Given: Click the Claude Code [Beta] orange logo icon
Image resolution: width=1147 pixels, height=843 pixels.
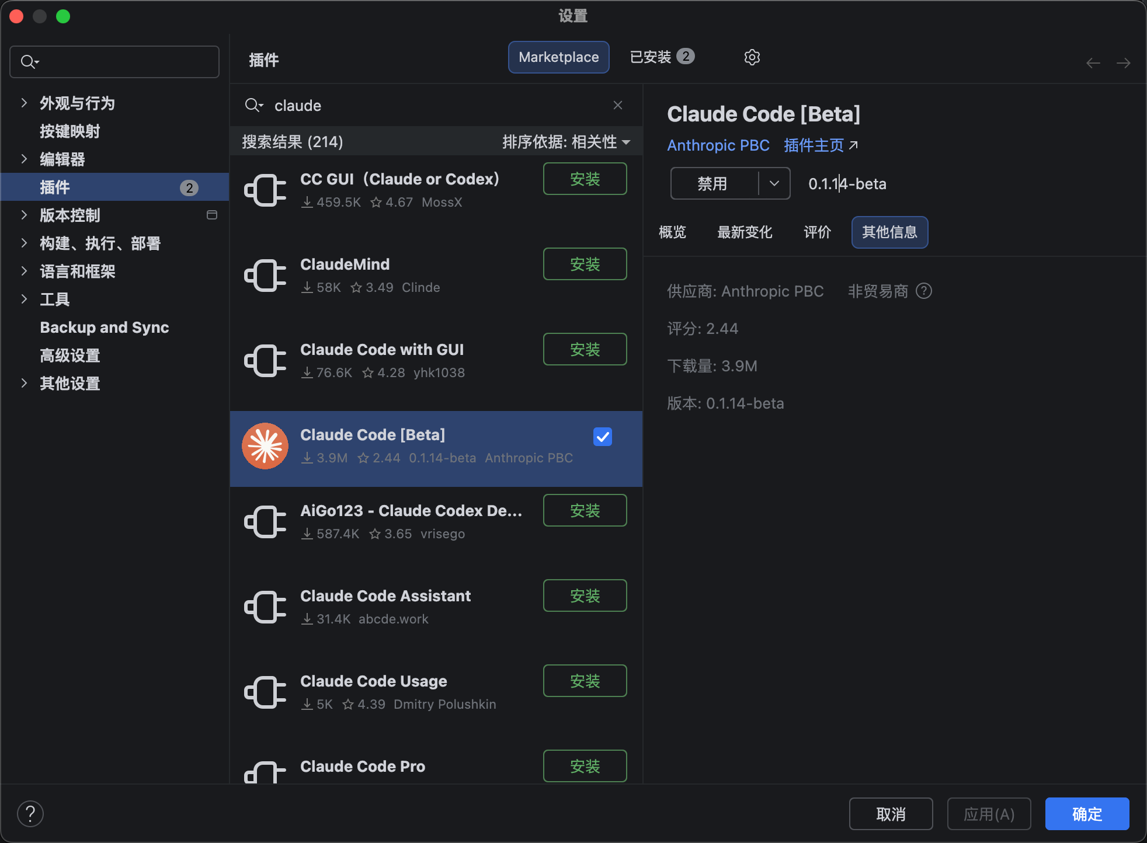Looking at the screenshot, I should pos(265,446).
